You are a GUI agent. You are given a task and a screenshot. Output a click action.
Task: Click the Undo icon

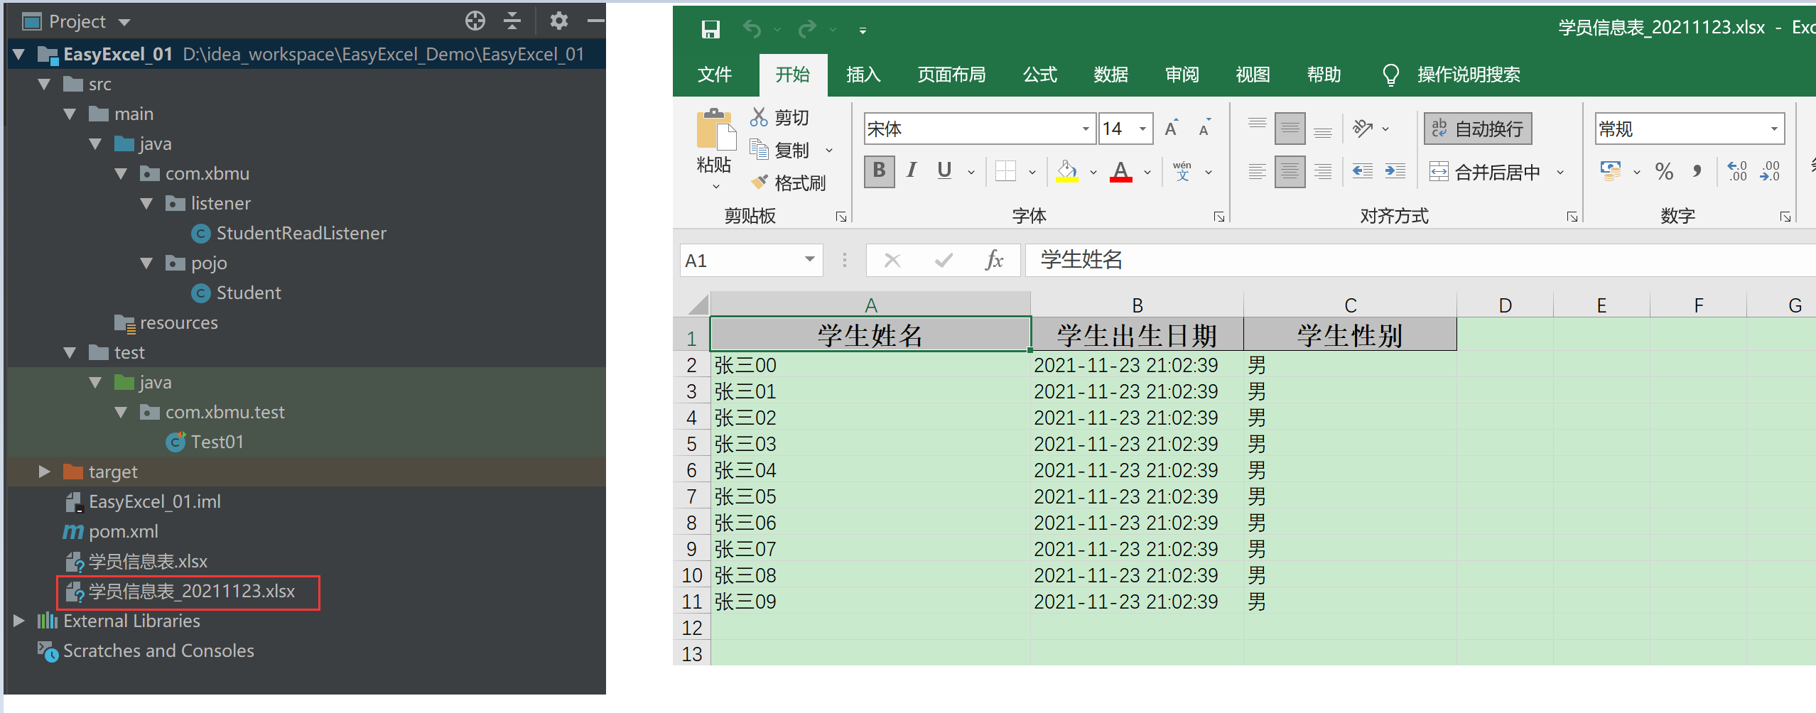pyautogui.click(x=751, y=29)
